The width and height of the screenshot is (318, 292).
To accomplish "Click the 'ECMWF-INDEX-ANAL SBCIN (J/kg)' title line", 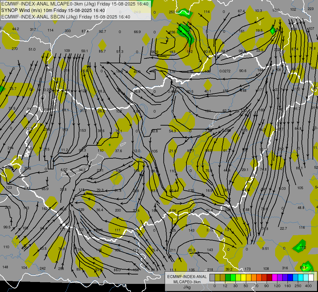I will [66, 17].
